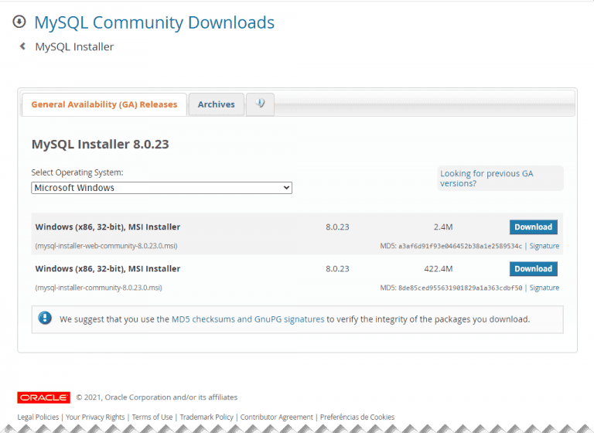
Task: Click the red Oracle logo in footer
Action: point(44,397)
